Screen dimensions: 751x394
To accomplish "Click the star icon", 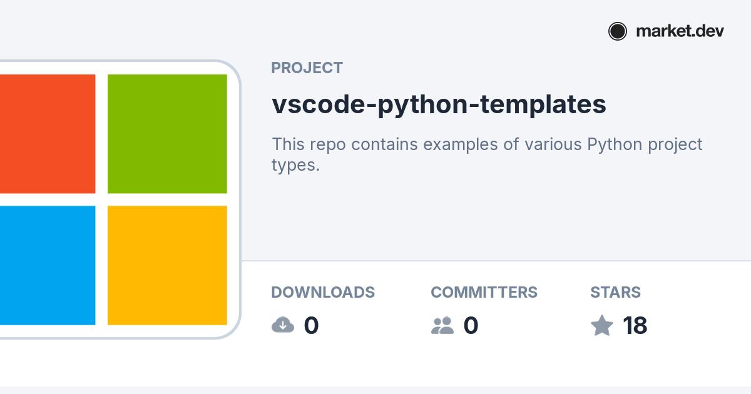I will click(602, 325).
